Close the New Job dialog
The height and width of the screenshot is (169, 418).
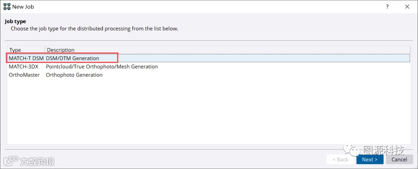coord(407,7)
